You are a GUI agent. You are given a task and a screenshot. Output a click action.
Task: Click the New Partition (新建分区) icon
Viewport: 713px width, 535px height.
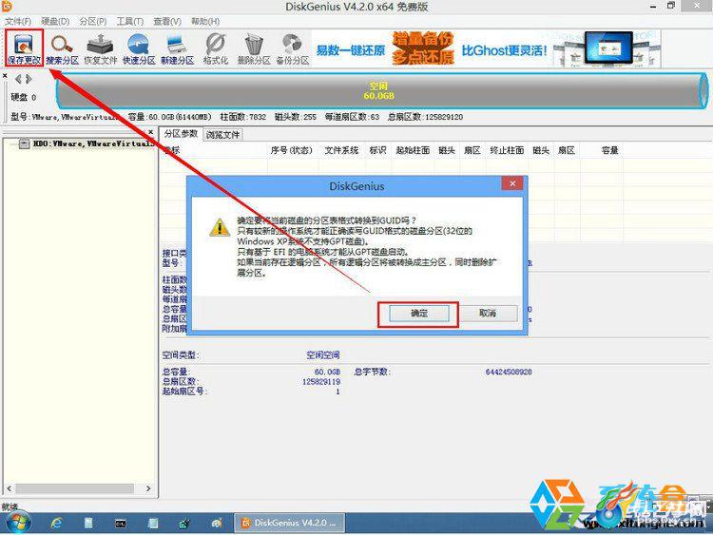pyautogui.click(x=178, y=49)
